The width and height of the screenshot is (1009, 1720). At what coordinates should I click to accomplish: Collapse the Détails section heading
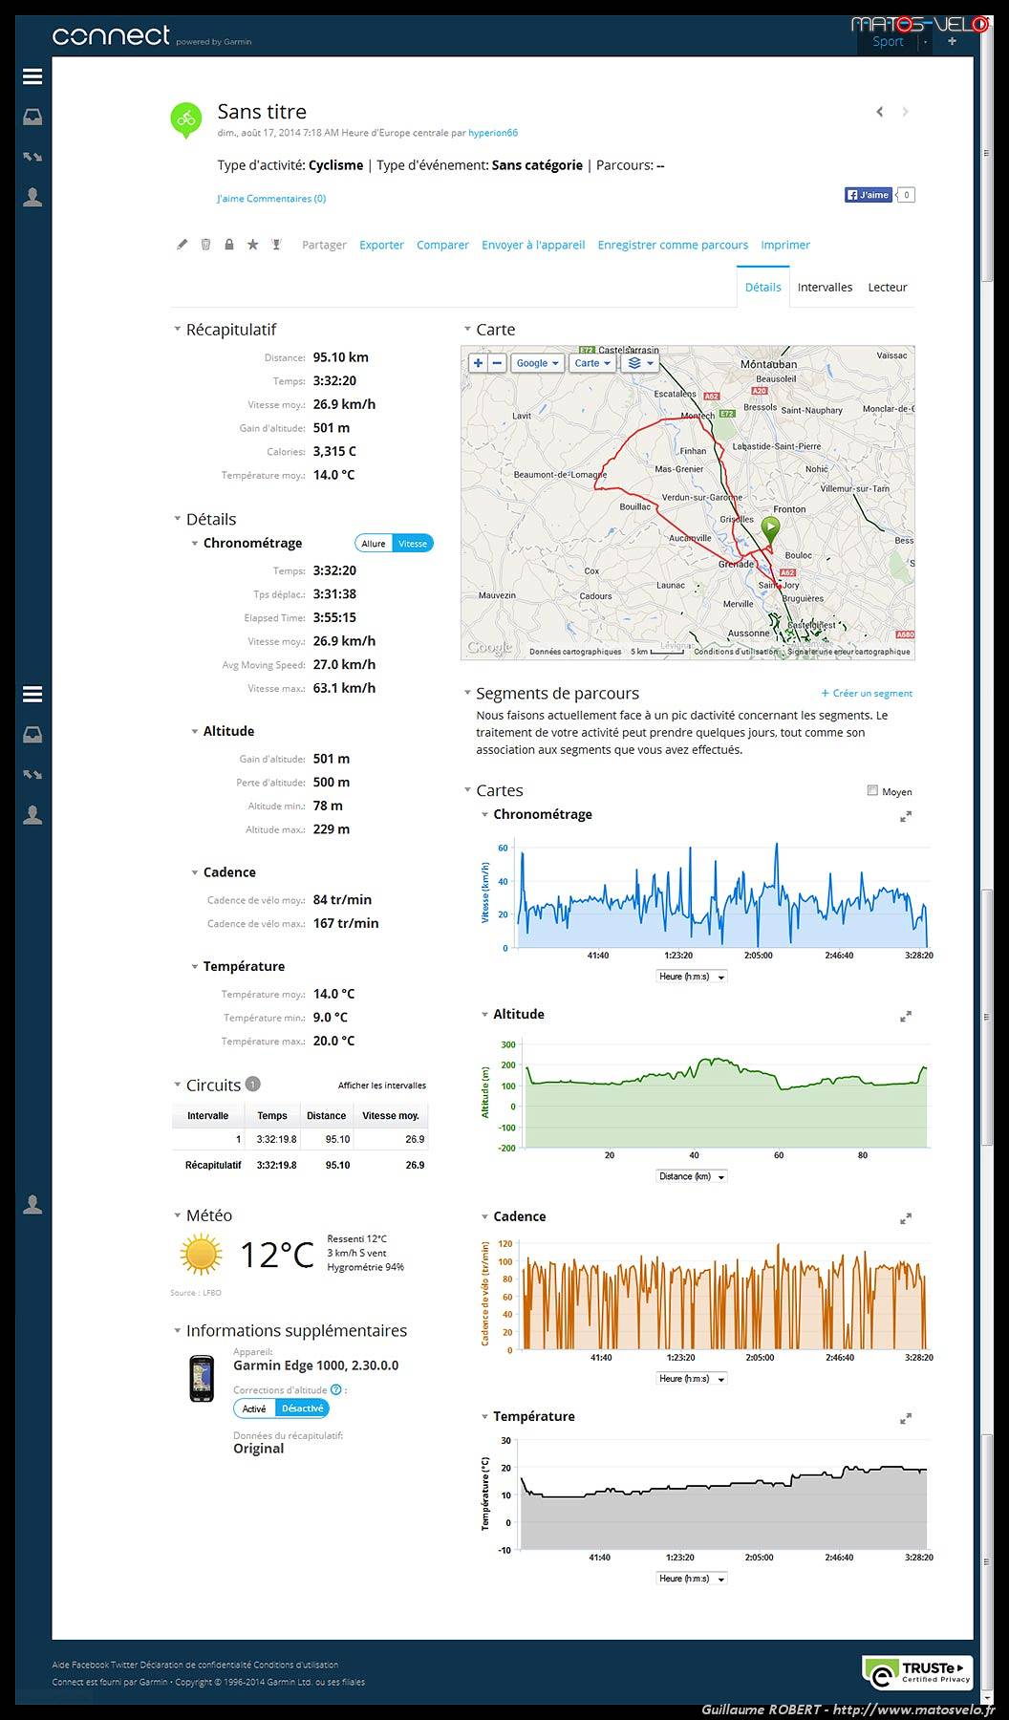[177, 519]
